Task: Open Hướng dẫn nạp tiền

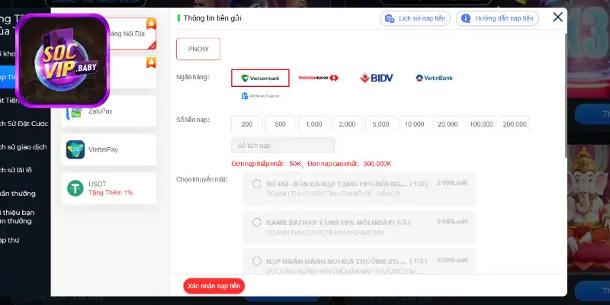Action: point(497,18)
